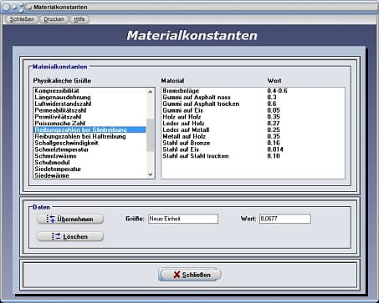Select Permitivitätszahl entry
379x303 pixels.
click(90, 117)
